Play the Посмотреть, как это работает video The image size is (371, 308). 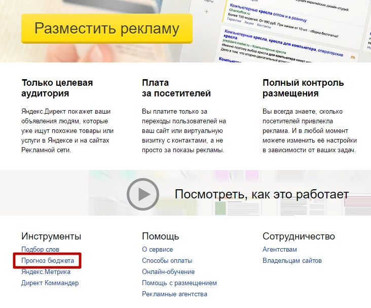143,194
